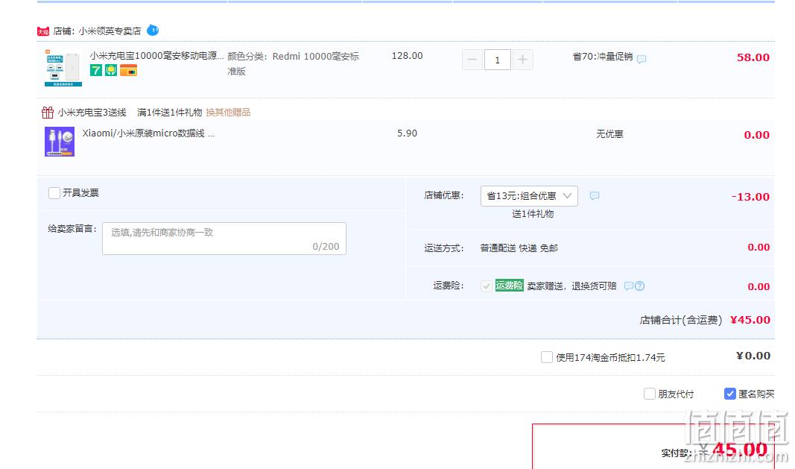
Task: Click the comment icon next to 省70:冲量促销
Action: point(642,59)
